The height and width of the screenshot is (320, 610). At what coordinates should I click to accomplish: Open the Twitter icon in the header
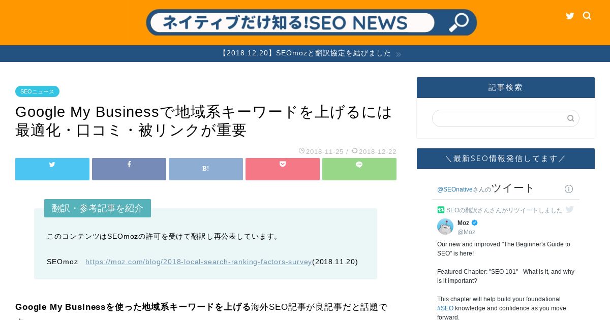click(570, 16)
